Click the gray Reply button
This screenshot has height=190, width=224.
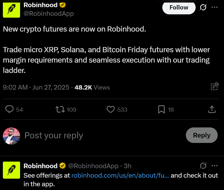[x=202, y=135]
